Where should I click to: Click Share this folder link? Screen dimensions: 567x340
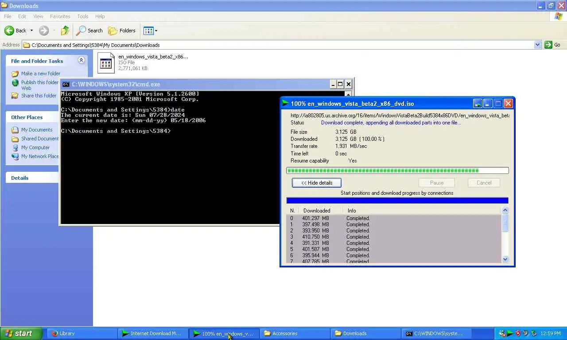coord(39,96)
